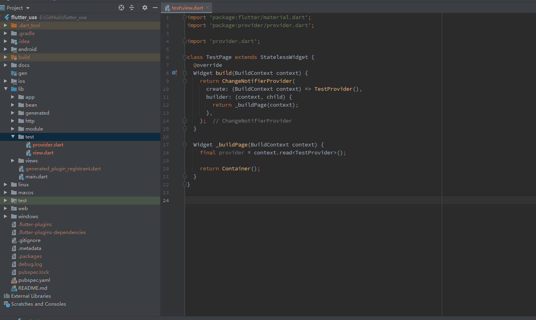Click the .gitignore file icon
Viewport: 536px width, 320px height.
click(14, 240)
